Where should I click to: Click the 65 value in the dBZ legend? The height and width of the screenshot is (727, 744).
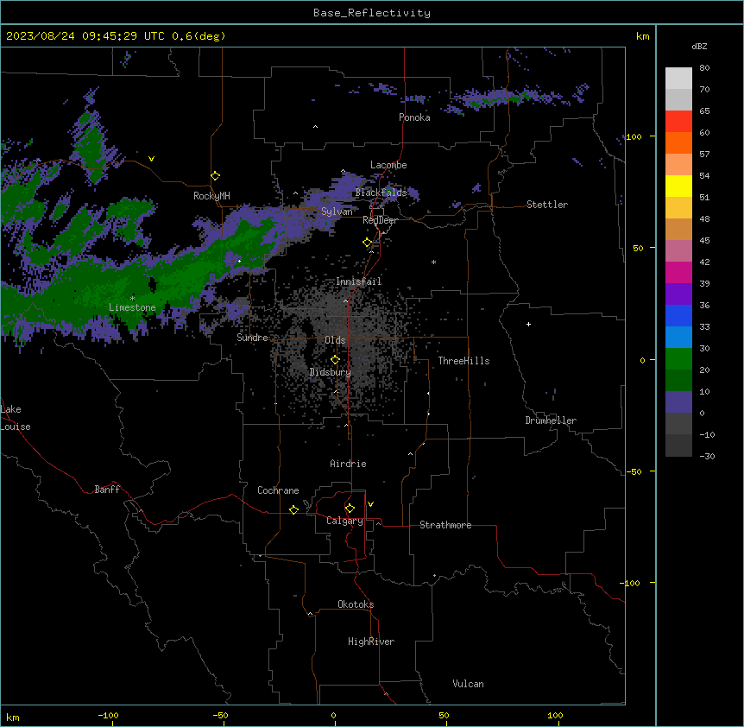[x=704, y=111]
